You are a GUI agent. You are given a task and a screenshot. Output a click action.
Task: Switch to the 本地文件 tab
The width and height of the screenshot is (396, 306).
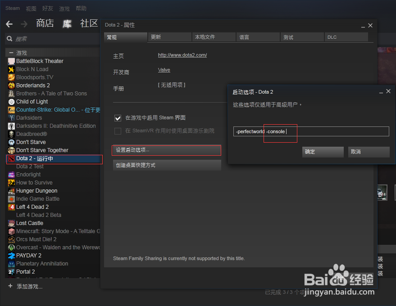coord(214,37)
